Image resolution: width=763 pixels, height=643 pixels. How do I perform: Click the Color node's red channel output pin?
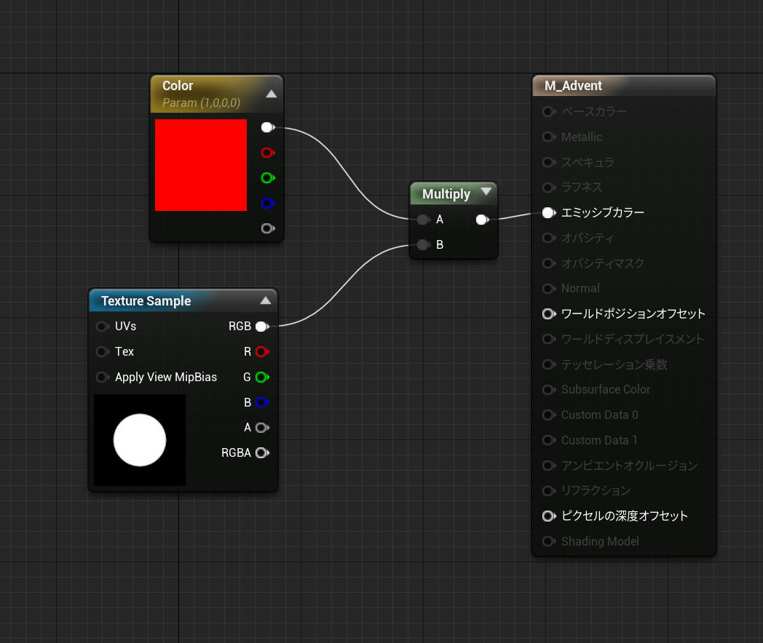(268, 153)
